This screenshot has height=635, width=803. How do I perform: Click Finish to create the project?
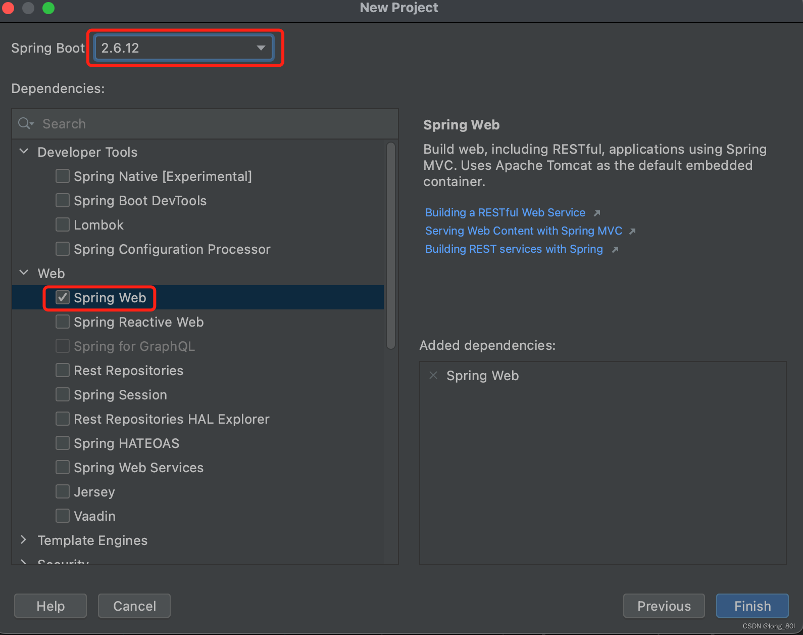pyautogui.click(x=752, y=606)
